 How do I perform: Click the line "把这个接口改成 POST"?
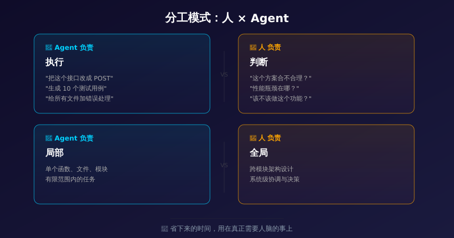coord(79,78)
